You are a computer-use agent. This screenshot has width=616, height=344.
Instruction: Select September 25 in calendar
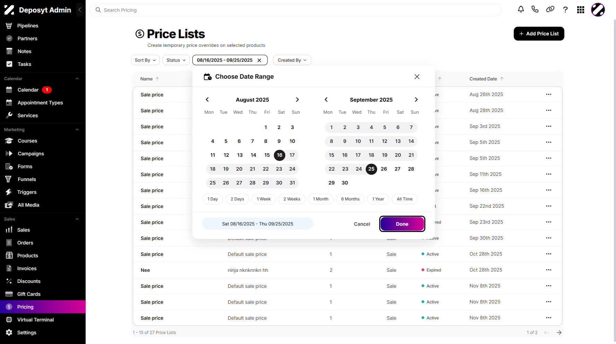371,169
